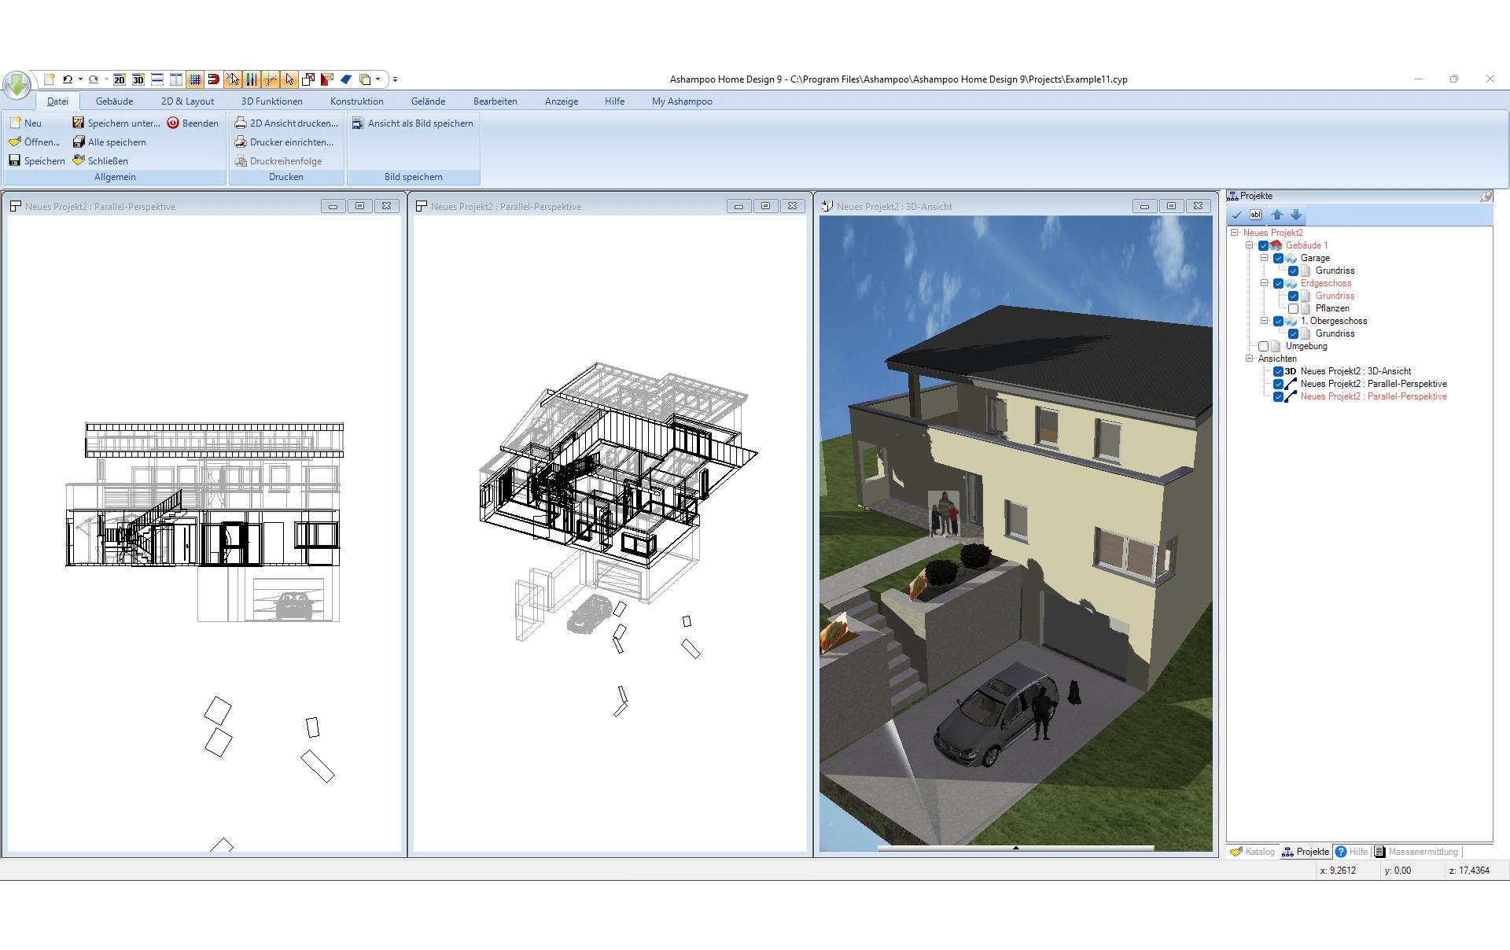
Task: Toggle the grid icon in quick toolbar
Action: tap(194, 79)
